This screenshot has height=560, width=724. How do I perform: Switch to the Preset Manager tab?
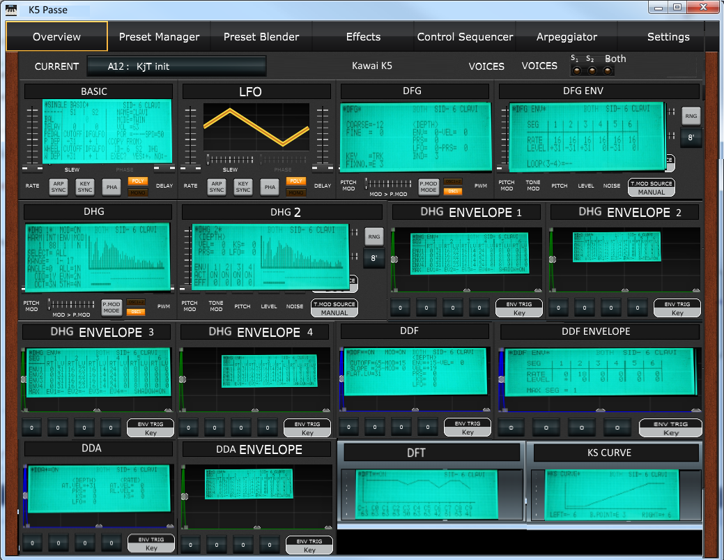(x=159, y=37)
